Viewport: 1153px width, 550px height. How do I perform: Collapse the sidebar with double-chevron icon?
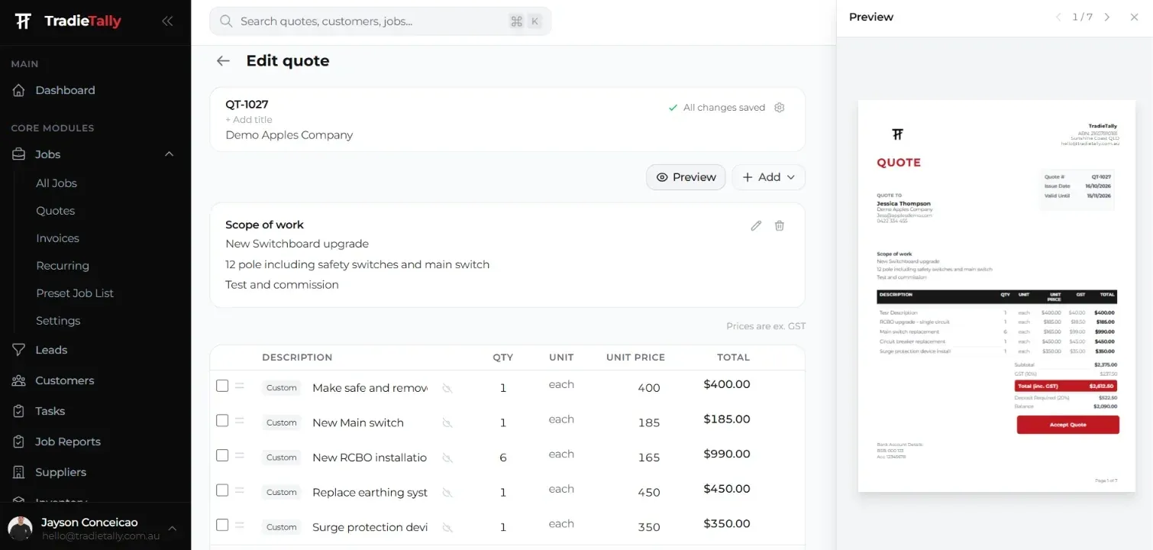[167, 21]
